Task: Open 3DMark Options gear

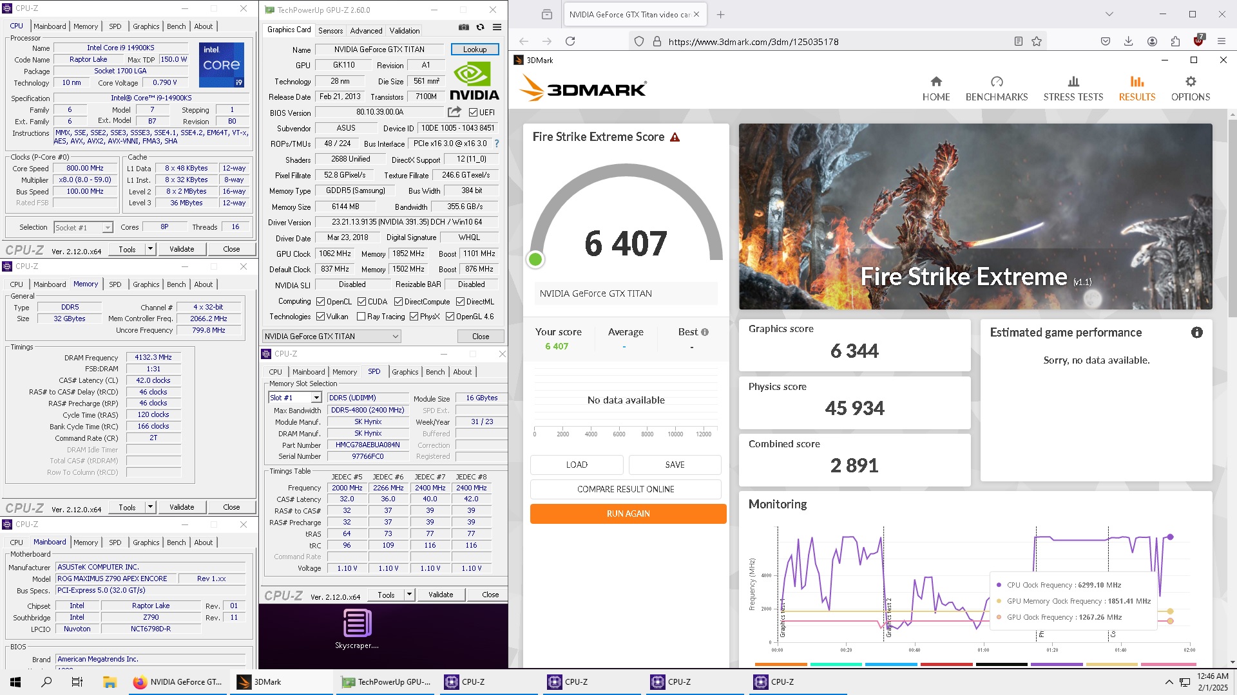Action: 1191,82
